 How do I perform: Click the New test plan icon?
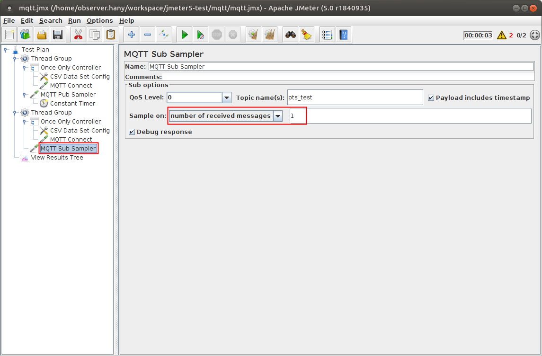coord(9,35)
